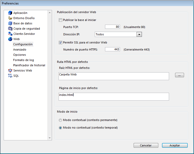Click the Cliente-Servidor icon

tap(10, 34)
